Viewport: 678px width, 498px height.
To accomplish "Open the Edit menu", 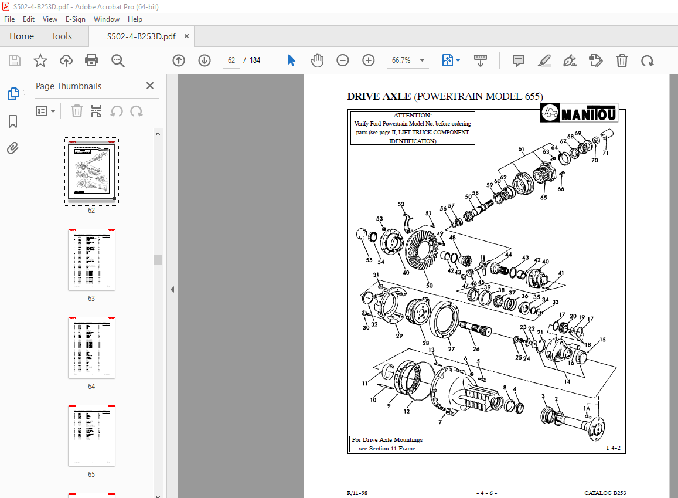I will [x=29, y=19].
